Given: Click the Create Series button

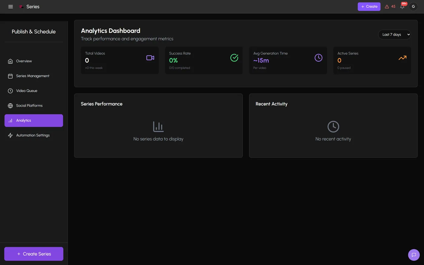Looking at the screenshot, I should 34,254.
